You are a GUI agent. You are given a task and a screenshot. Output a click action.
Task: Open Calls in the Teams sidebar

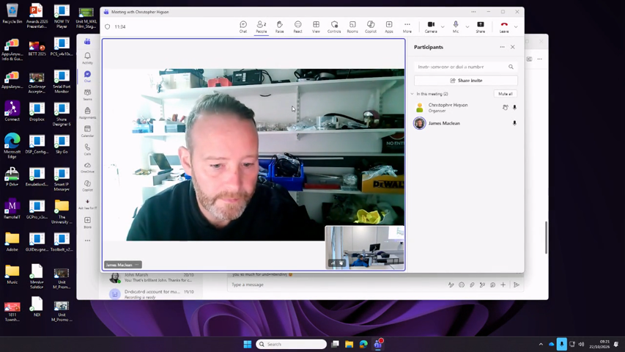[87, 150]
